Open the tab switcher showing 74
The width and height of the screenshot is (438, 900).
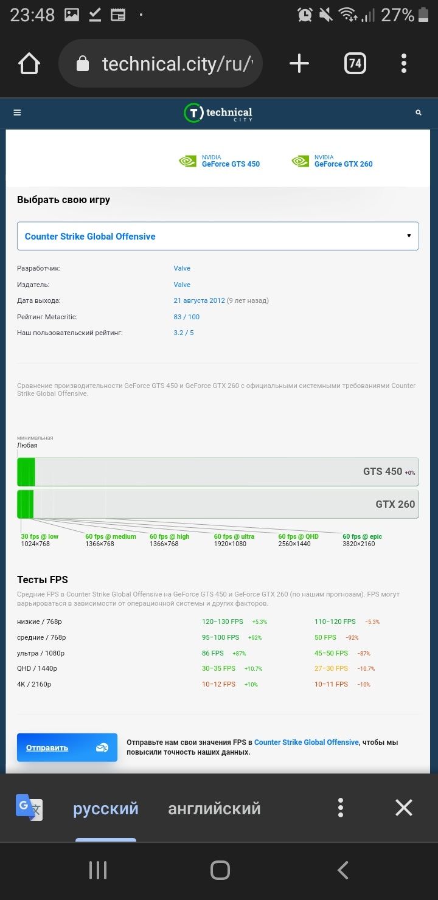[x=355, y=63]
